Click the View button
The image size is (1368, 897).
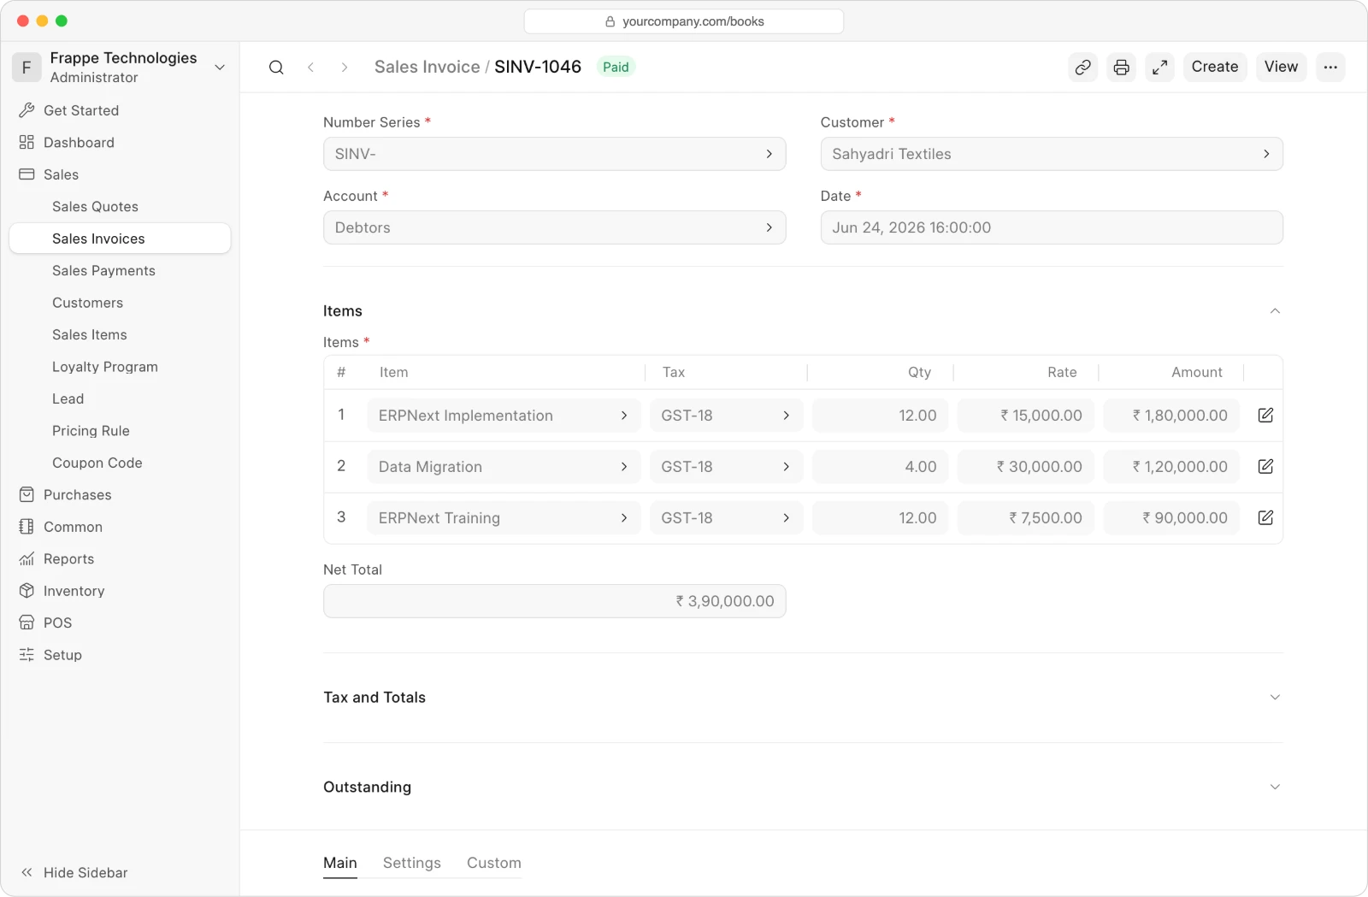click(1281, 67)
